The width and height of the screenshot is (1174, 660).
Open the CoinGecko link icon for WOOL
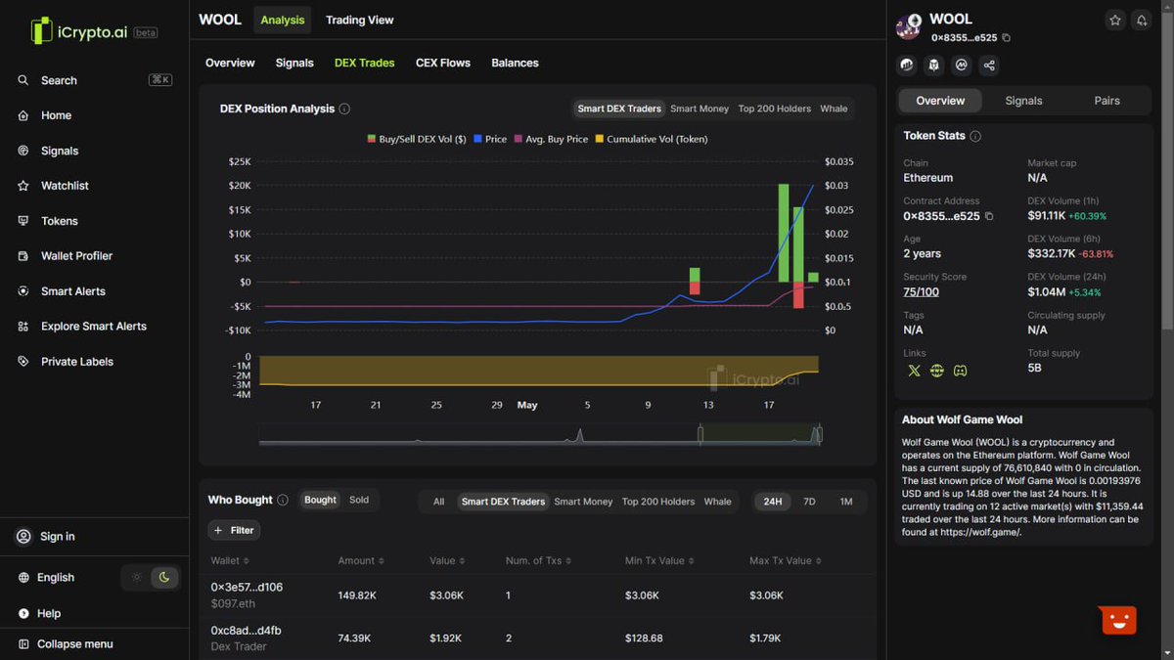click(x=907, y=66)
